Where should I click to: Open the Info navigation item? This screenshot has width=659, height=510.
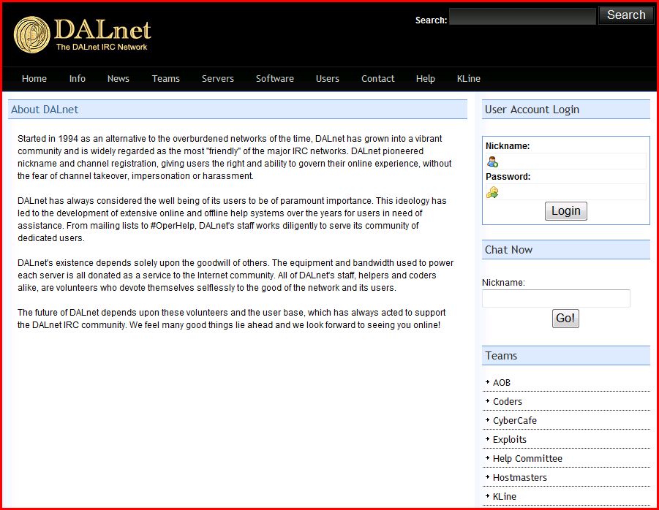[78, 78]
